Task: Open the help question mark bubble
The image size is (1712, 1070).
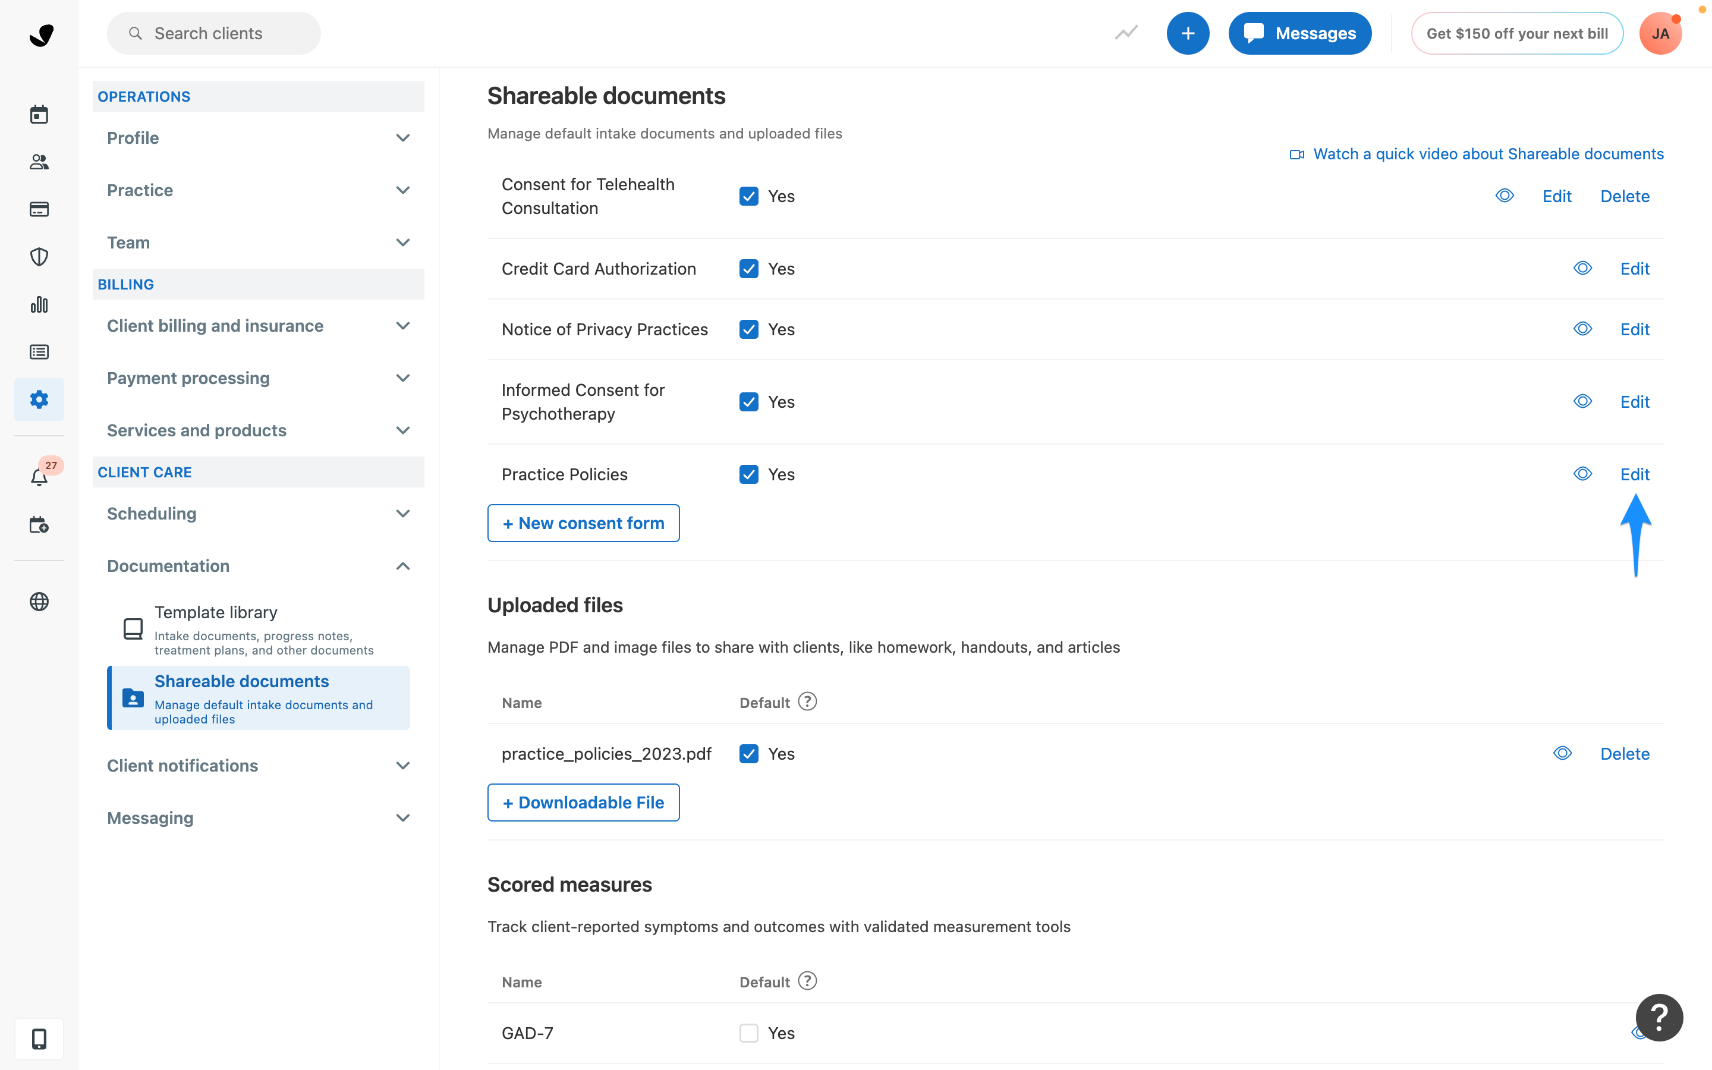Action: click(x=1659, y=1017)
